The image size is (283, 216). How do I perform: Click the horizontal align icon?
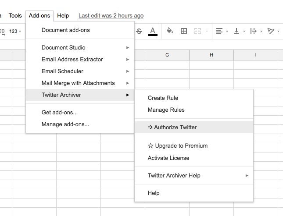click(x=219, y=31)
